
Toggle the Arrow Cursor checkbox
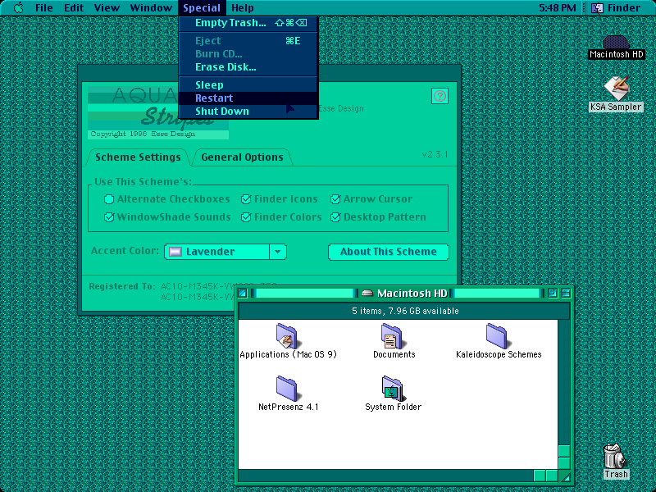point(371,199)
